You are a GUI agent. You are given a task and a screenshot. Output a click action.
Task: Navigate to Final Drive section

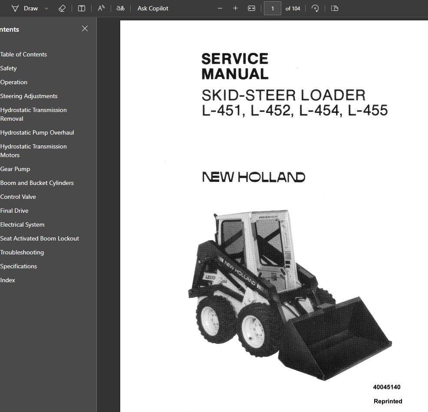(14, 211)
